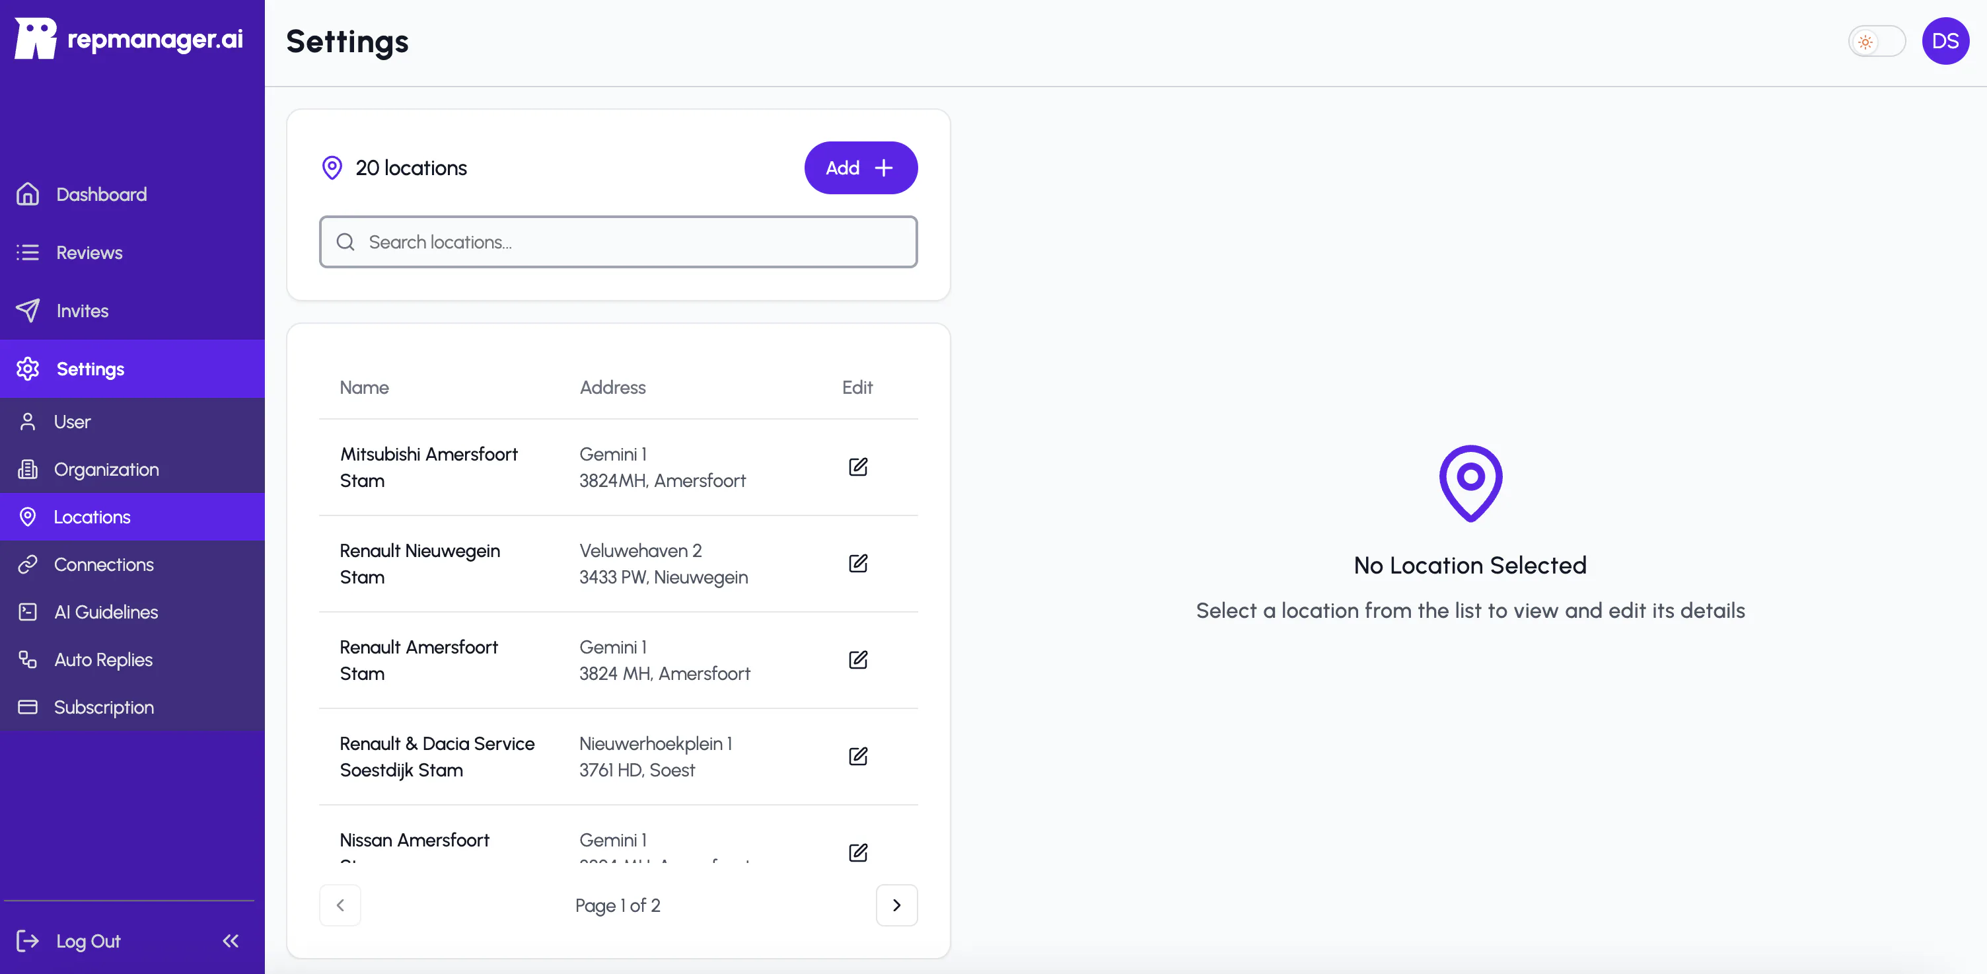Select the Locations submenu item

pos(132,517)
